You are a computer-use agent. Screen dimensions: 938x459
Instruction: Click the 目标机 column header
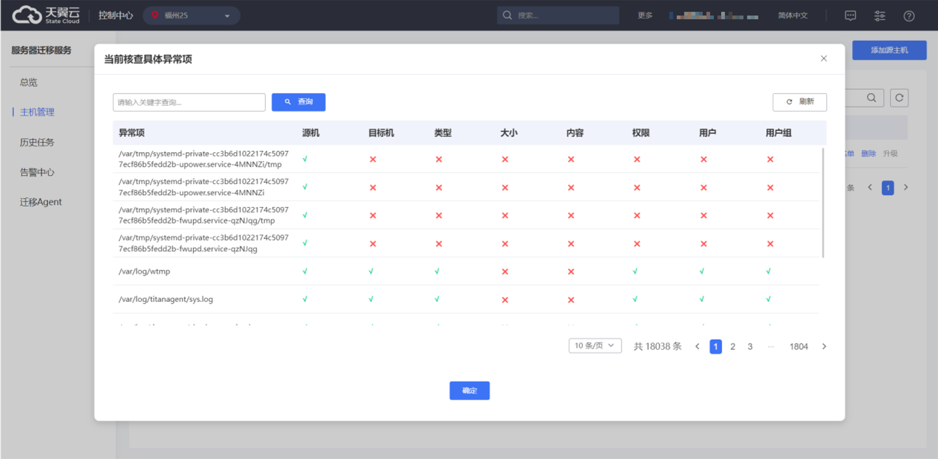pos(381,133)
